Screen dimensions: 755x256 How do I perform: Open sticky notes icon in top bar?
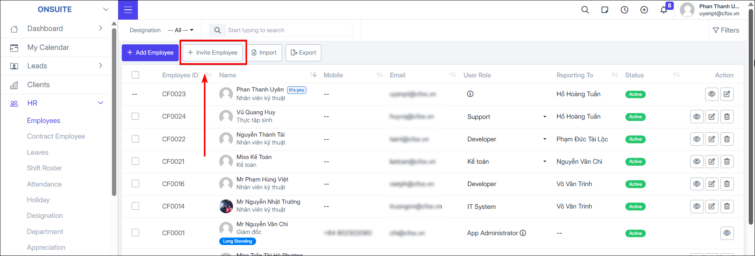[x=605, y=10]
